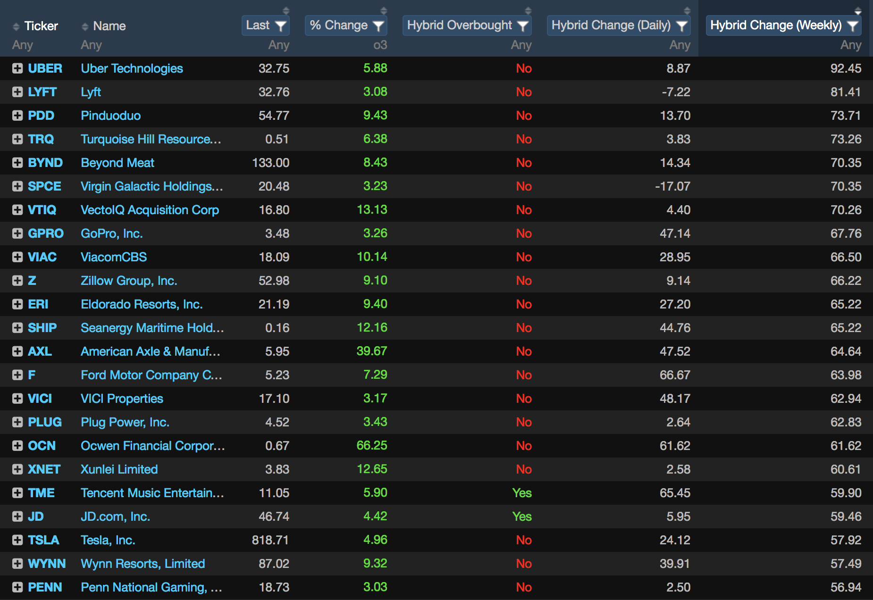873x600 pixels.
Task: Expand the VIAC row plus icon
Action: click(x=17, y=257)
